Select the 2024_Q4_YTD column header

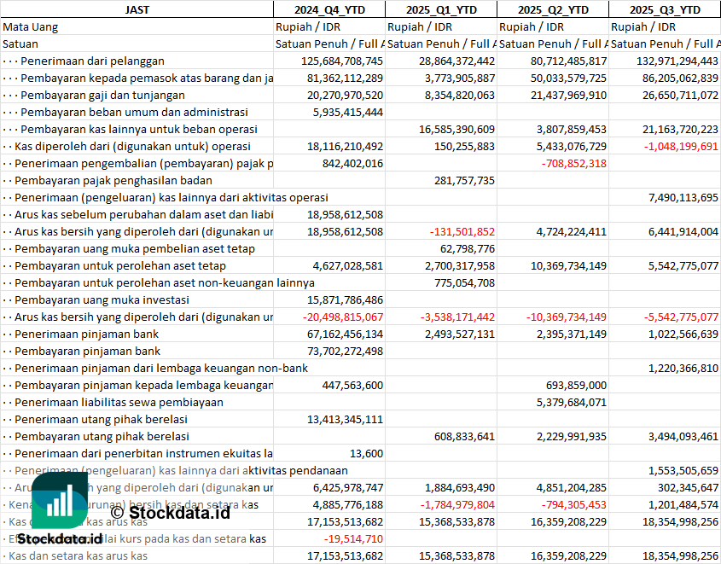329,9
